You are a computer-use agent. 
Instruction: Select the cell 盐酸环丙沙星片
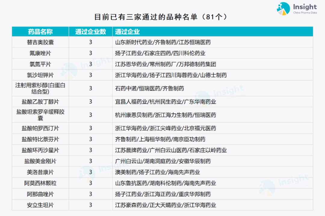(40, 150)
